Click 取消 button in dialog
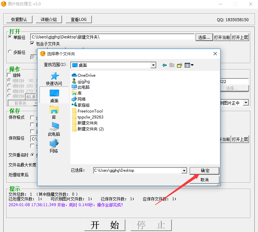 click(204, 180)
